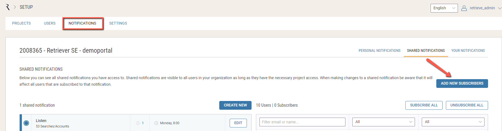The width and height of the screenshot is (502, 131).
Task: Click the breadcrumb chevron before SETUP
Action: (15, 7)
